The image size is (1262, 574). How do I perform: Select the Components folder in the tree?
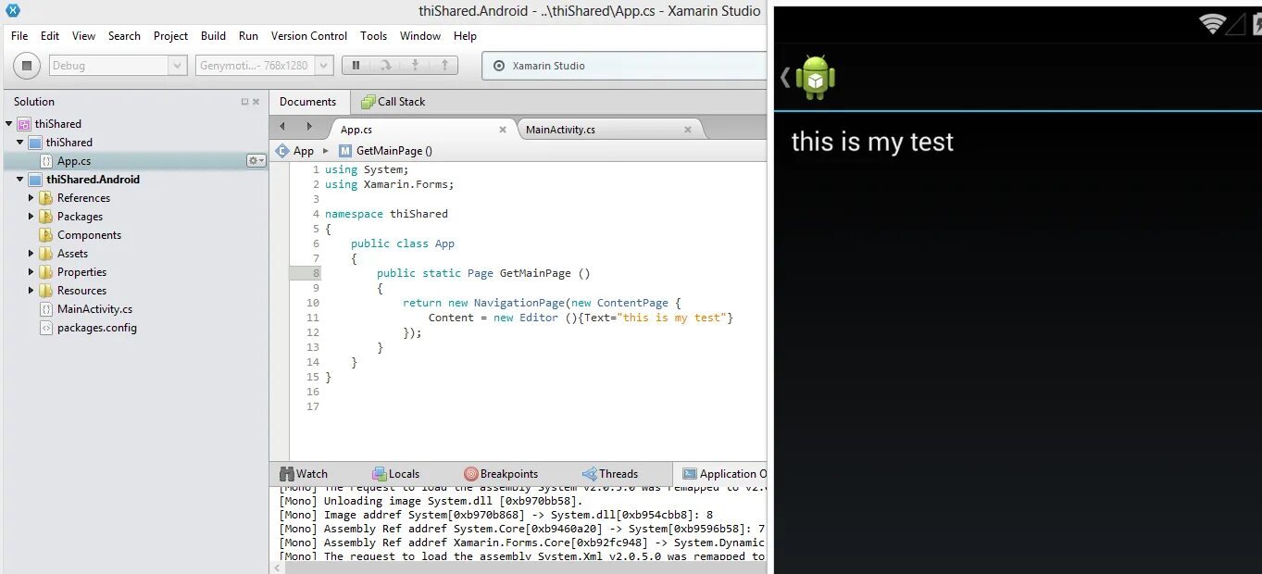pos(89,235)
